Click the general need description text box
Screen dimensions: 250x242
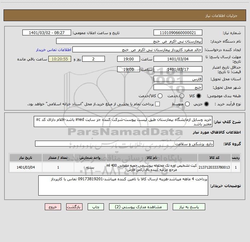tap(123, 121)
